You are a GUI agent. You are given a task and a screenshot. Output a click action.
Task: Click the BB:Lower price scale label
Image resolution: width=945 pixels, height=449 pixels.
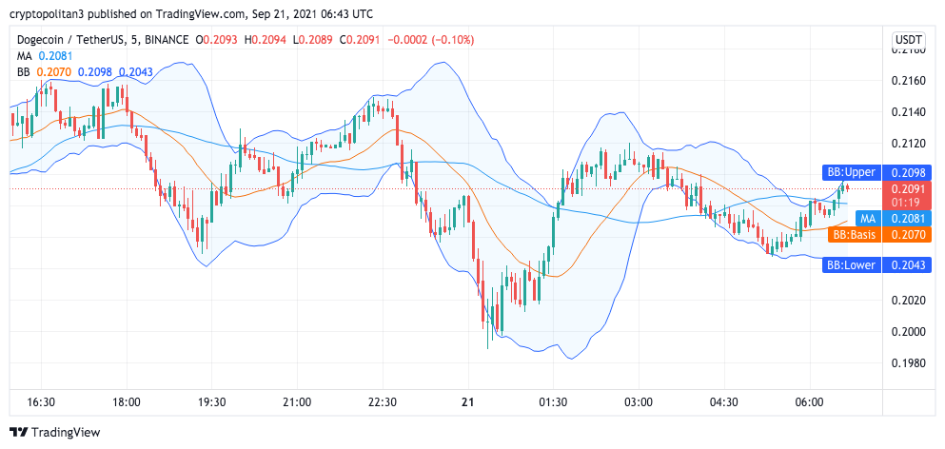coord(851,264)
